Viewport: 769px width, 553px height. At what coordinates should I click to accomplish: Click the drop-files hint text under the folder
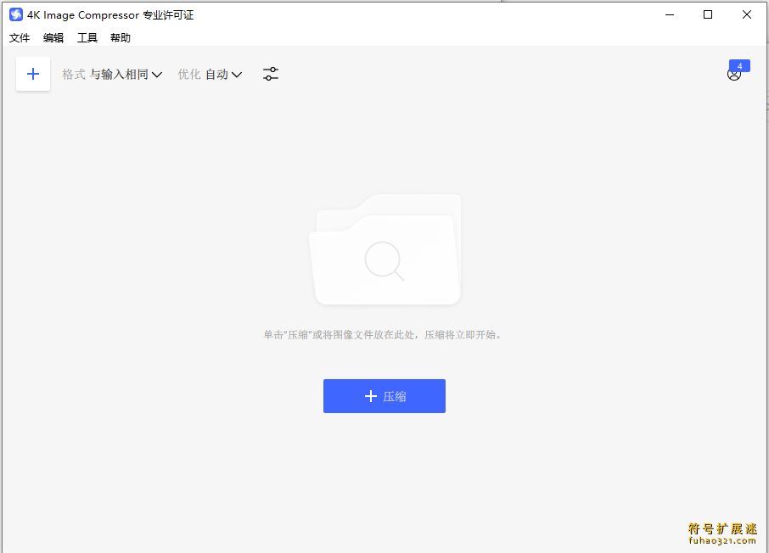pyautogui.click(x=384, y=335)
